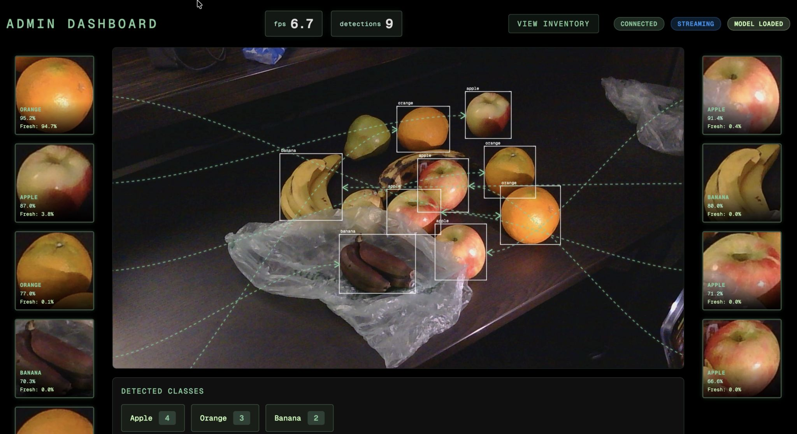Image resolution: width=797 pixels, height=434 pixels.
Task: Open the Banana 80.0% detection thumbnail
Action: (x=742, y=183)
